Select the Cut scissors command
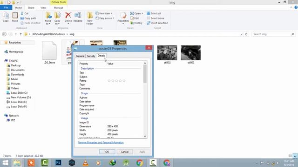The height and width of the screenshot is (167, 298). [x=24, y=13]
